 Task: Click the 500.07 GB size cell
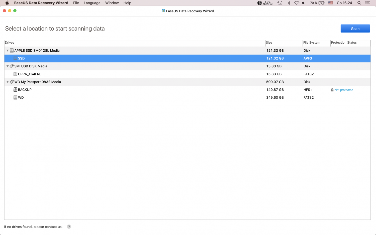click(275, 82)
